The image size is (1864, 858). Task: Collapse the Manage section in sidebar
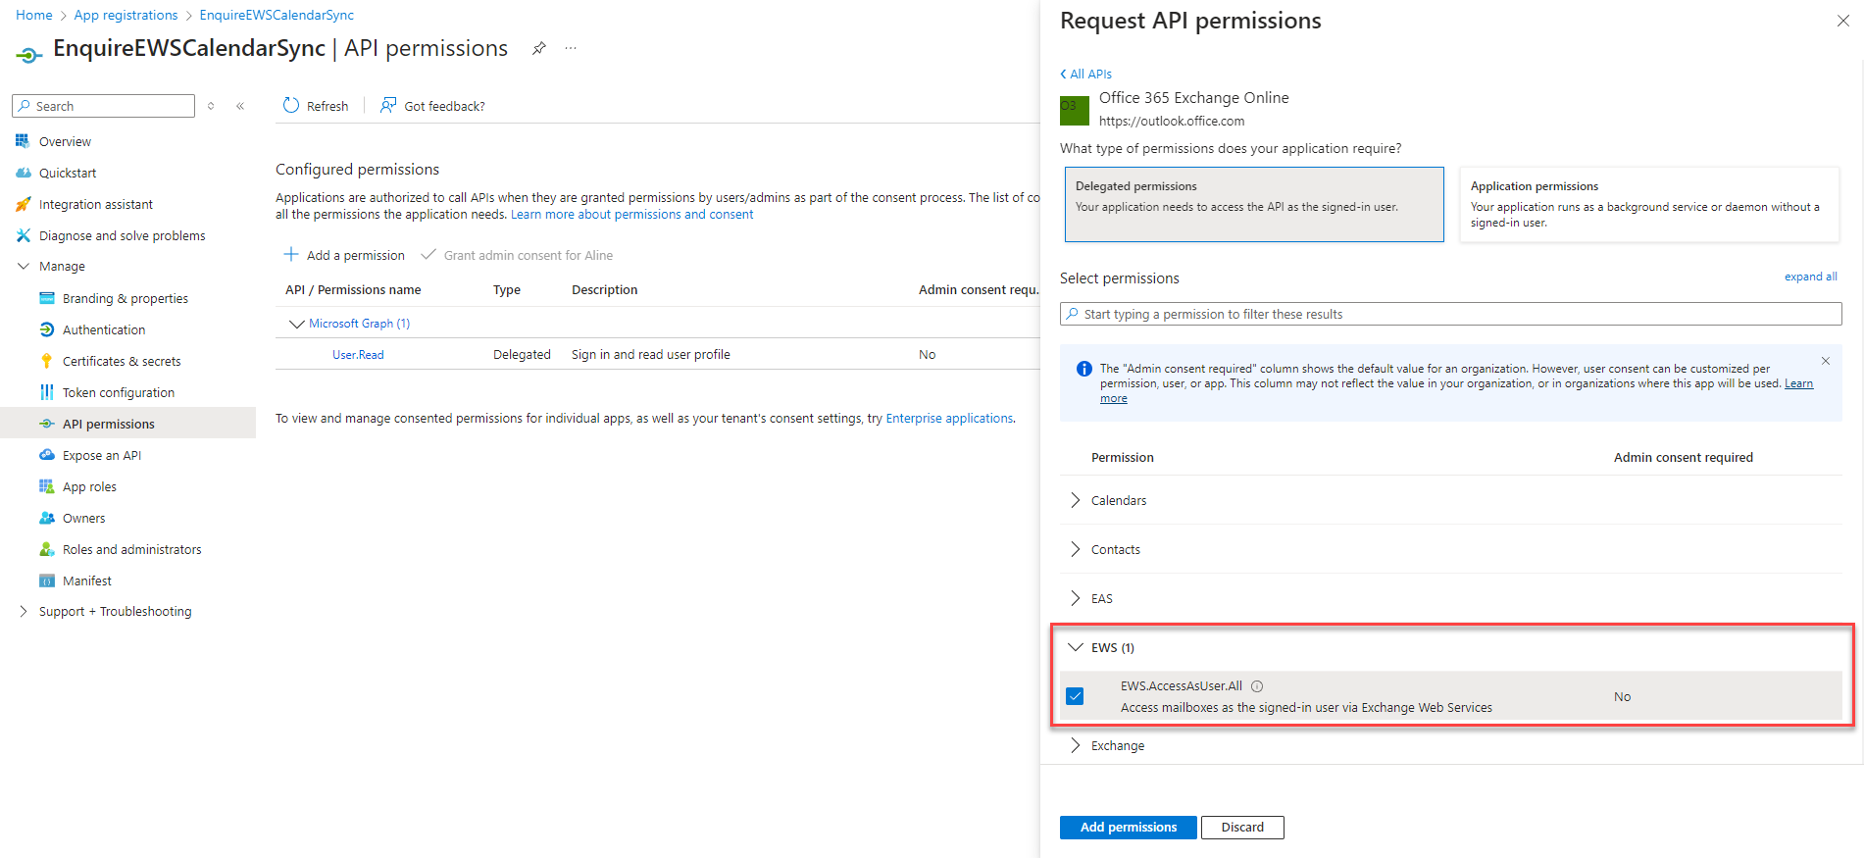[x=24, y=266]
